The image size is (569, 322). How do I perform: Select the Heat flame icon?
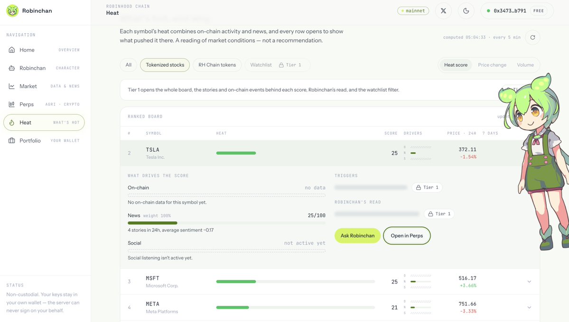(11, 122)
